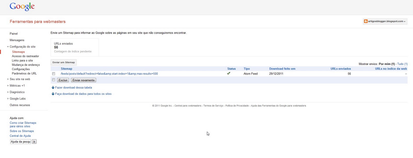
Task: Click Enviar um Sitemap button
Action: pyautogui.click(x=63, y=62)
